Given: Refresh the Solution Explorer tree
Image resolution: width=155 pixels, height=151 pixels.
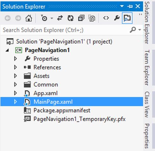Looking at the screenshot, I should click(70, 18).
